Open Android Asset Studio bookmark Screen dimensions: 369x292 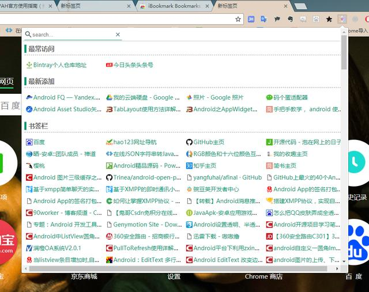(63, 109)
